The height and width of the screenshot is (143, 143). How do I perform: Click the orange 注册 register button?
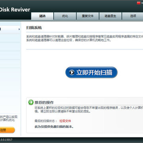(x=7, y=130)
